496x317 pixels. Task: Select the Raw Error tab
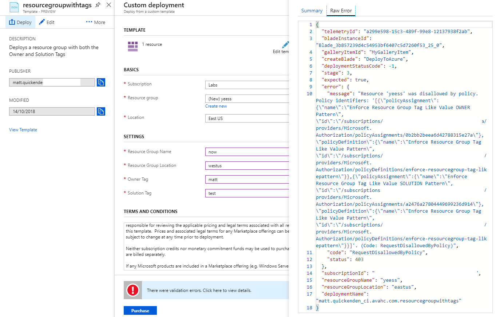[341, 11]
